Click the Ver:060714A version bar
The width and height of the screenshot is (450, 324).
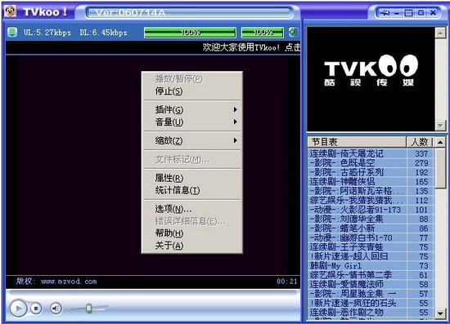190,12
